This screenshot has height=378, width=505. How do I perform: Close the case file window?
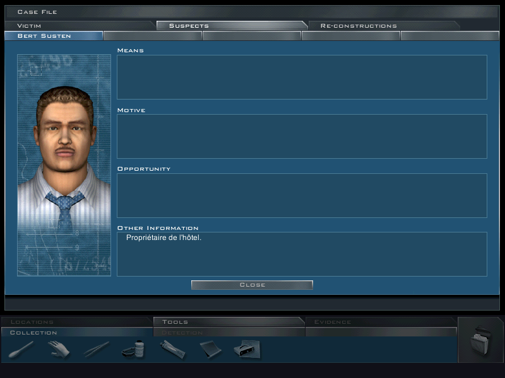252,285
